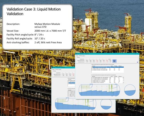
Task: Toggle first critical warning checkbox in back window
Action: [68, 81]
